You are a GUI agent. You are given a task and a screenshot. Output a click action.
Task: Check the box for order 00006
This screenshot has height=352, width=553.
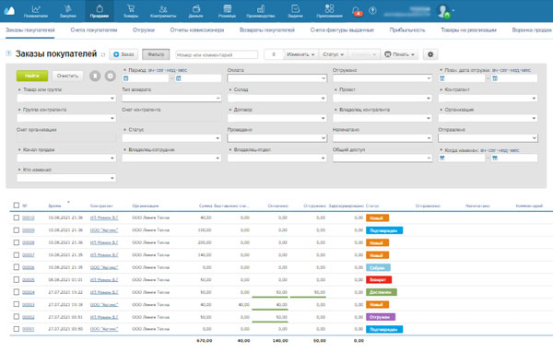[17, 267]
